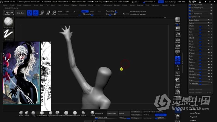Image resolution: width=217 pixels, height=122 pixels.
Task: Expand the UV Map subpalette
Action: tap(193, 121)
